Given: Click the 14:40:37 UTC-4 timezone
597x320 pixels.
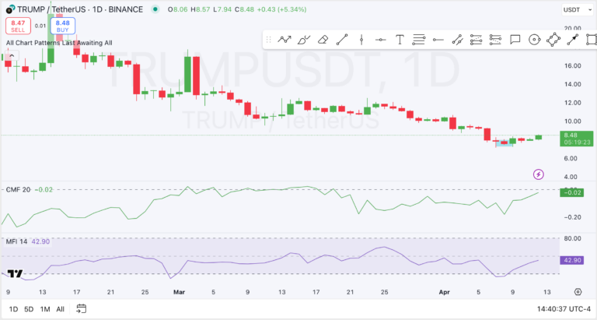Looking at the screenshot, I should point(564,308).
